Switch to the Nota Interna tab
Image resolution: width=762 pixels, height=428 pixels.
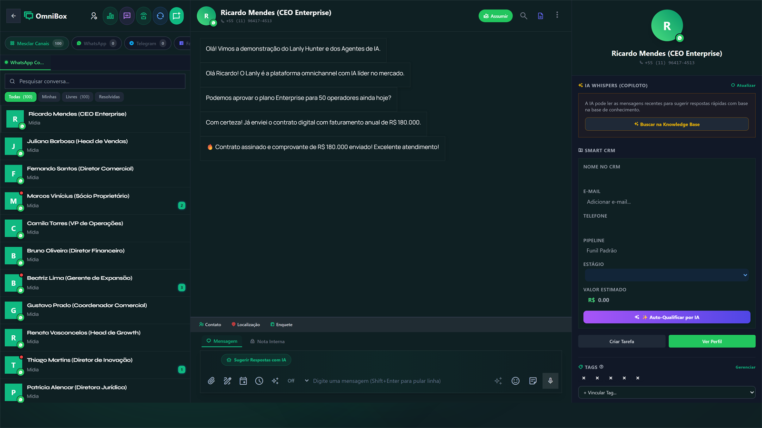(x=267, y=341)
